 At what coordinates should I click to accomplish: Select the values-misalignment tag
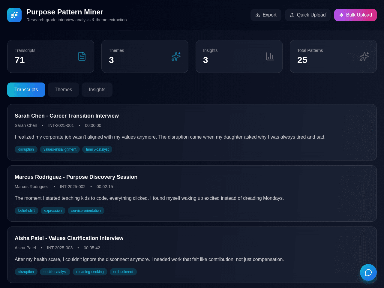point(60,149)
